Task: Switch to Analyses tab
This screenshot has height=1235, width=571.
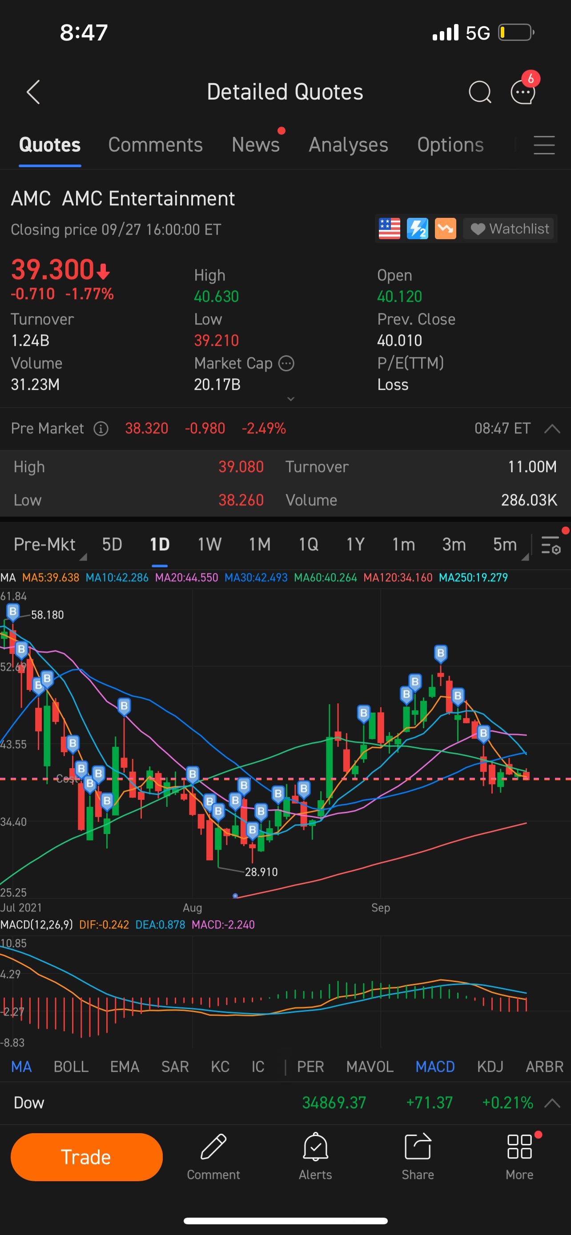Action: click(x=348, y=145)
